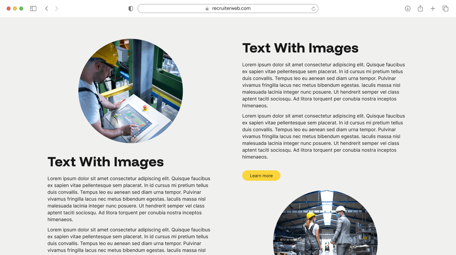The image size is (456, 255).
Task: Go back to the previous page
Action: pyautogui.click(x=47, y=9)
